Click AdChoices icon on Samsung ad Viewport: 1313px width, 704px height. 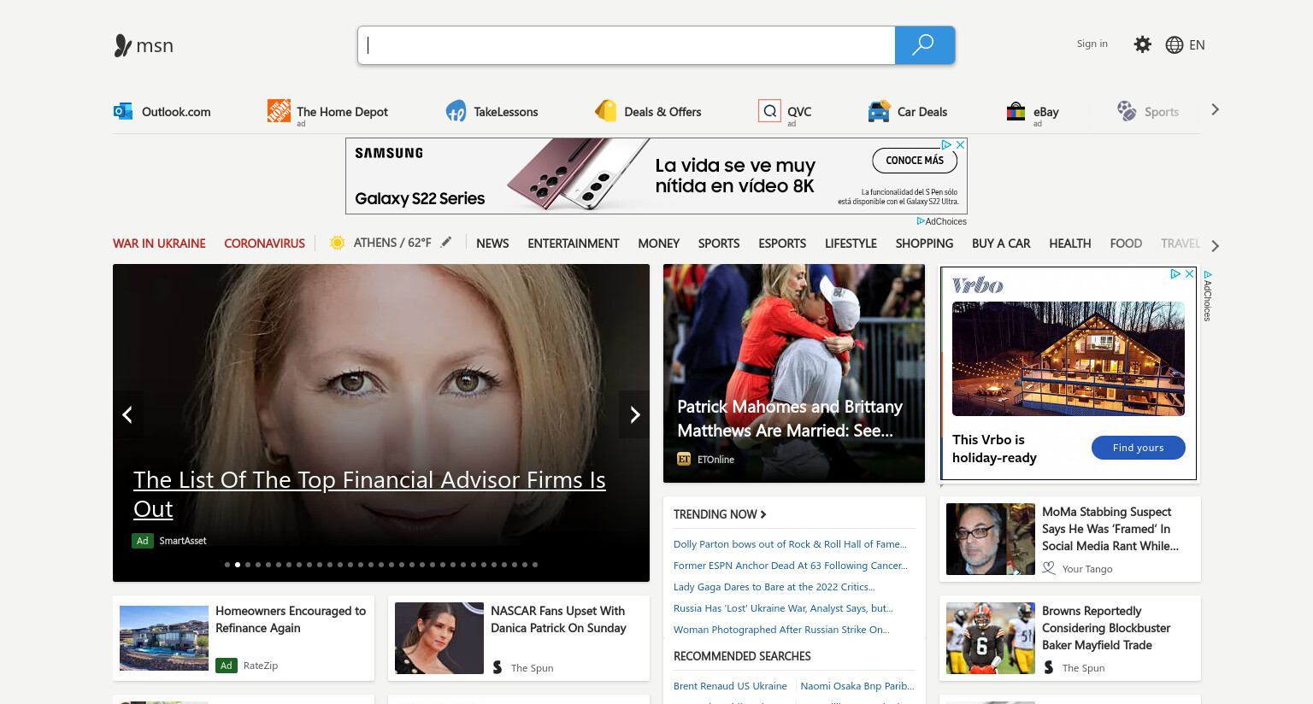[x=946, y=144]
